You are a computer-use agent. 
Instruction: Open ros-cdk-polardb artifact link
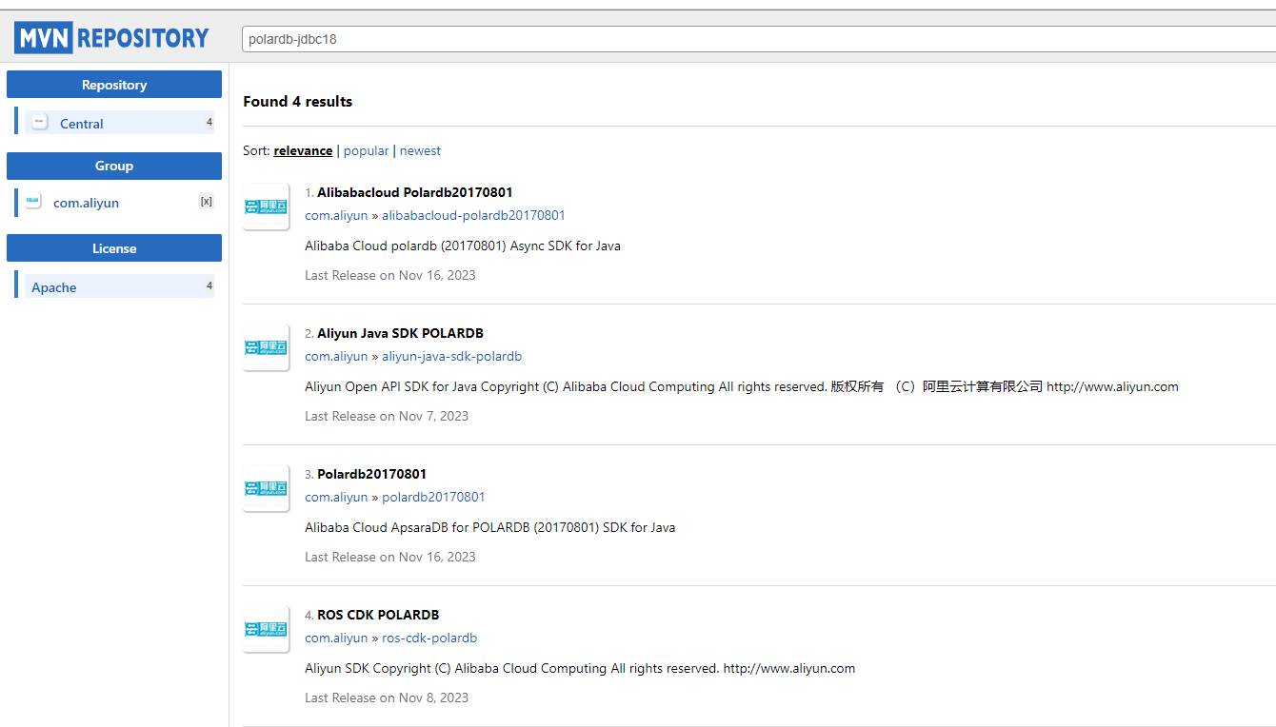pyautogui.click(x=429, y=638)
